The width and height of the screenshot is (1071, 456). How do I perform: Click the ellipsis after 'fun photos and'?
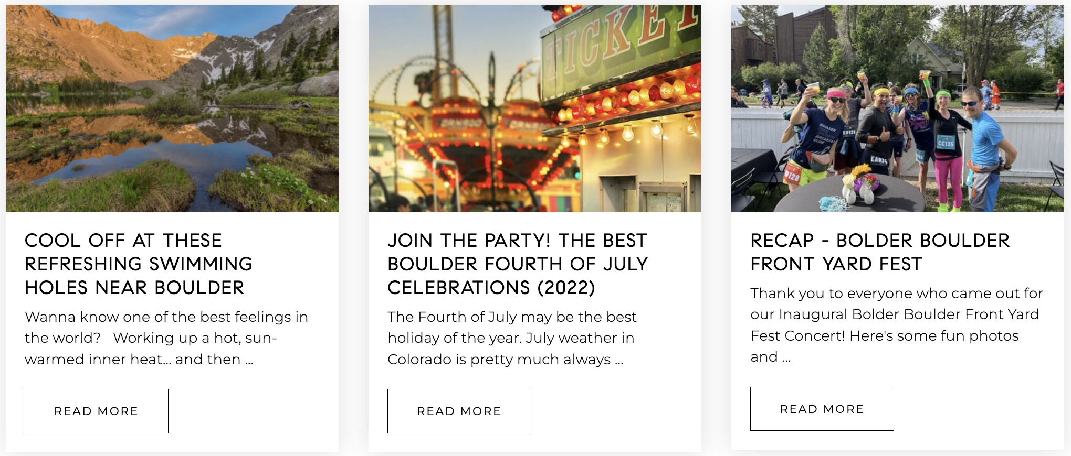(x=786, y=358)
